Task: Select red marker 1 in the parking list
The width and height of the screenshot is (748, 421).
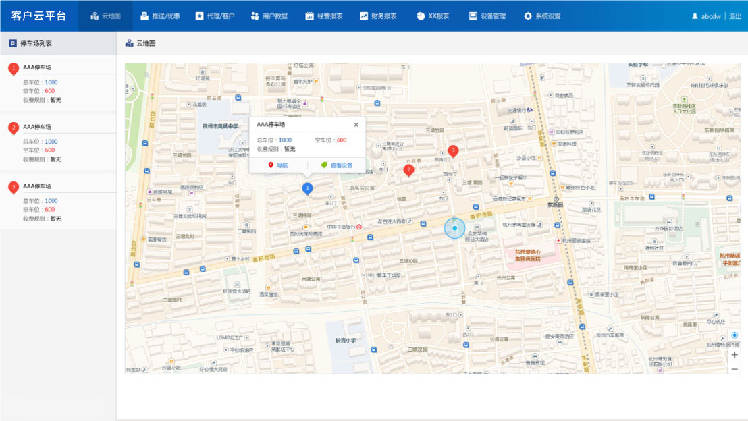Action: tap(14, 69)
